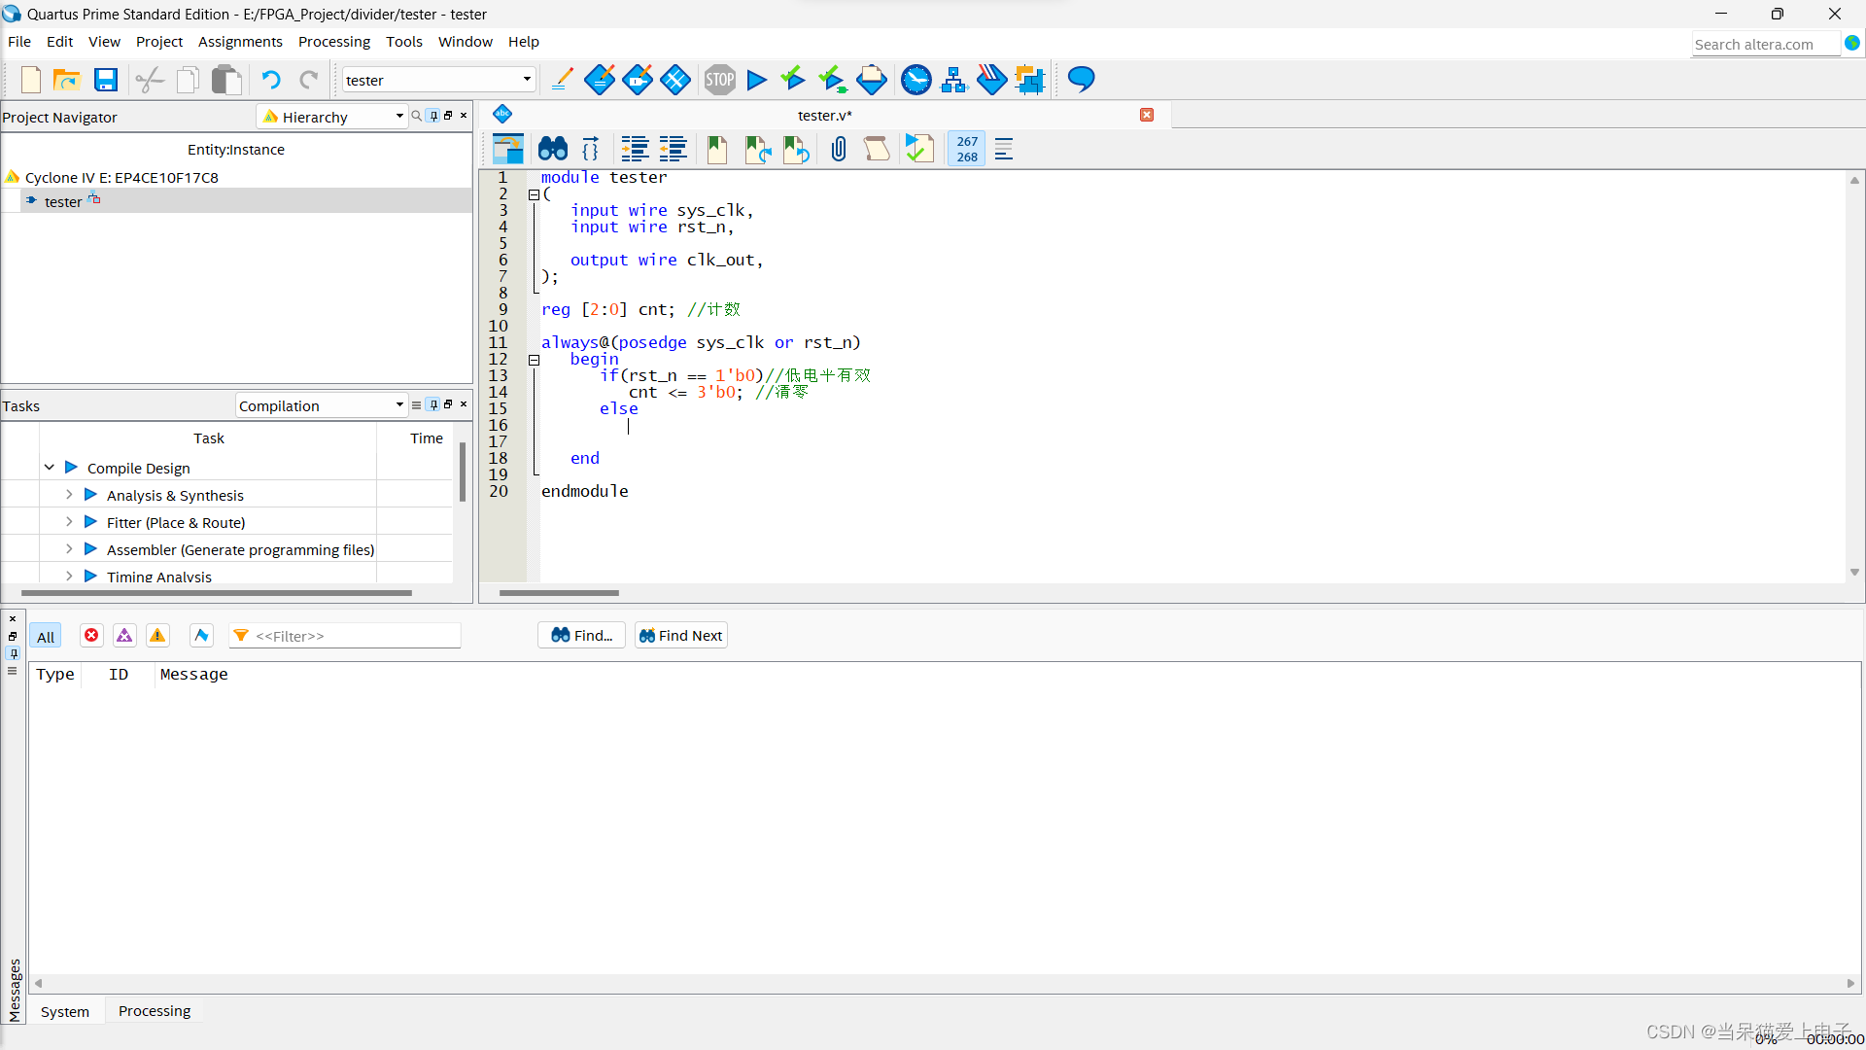The width and height of the screenshot is (1866, 1050).
Task: Open the Processing menu
Action: pos(333,42)
